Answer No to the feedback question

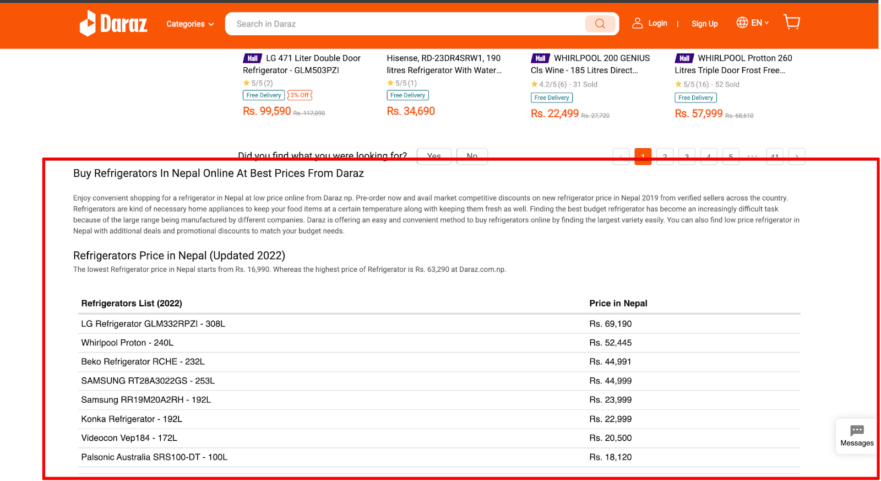472,156
